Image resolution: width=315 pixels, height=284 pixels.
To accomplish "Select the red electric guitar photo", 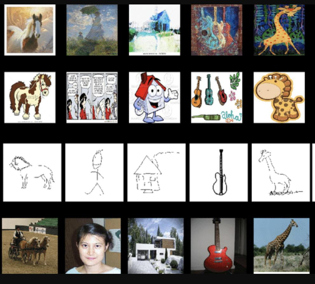I will click(219, 246).
